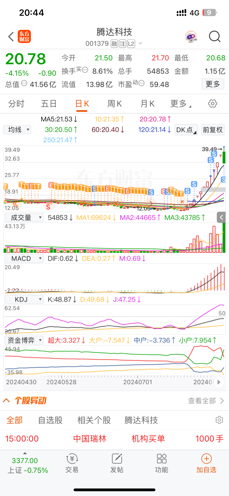Select the 相关个股 filter tab

point(94,420)
